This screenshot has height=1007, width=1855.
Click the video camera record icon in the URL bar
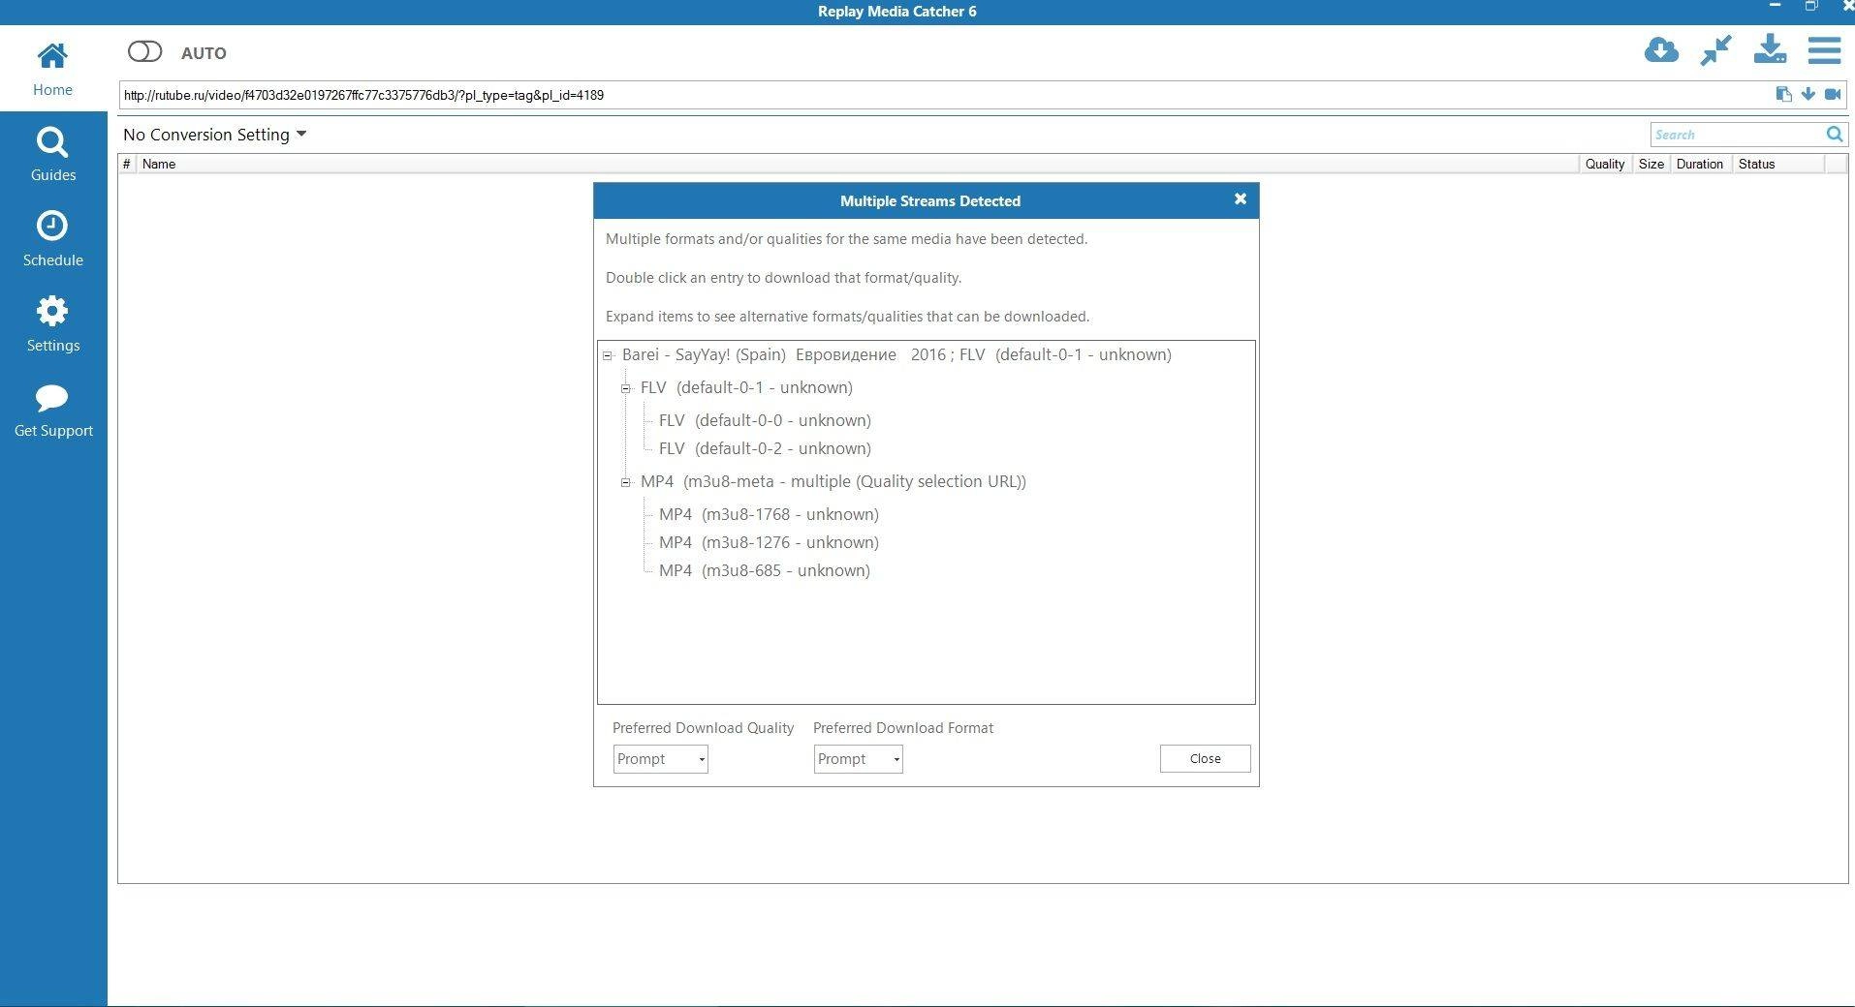click(1833, 94)
